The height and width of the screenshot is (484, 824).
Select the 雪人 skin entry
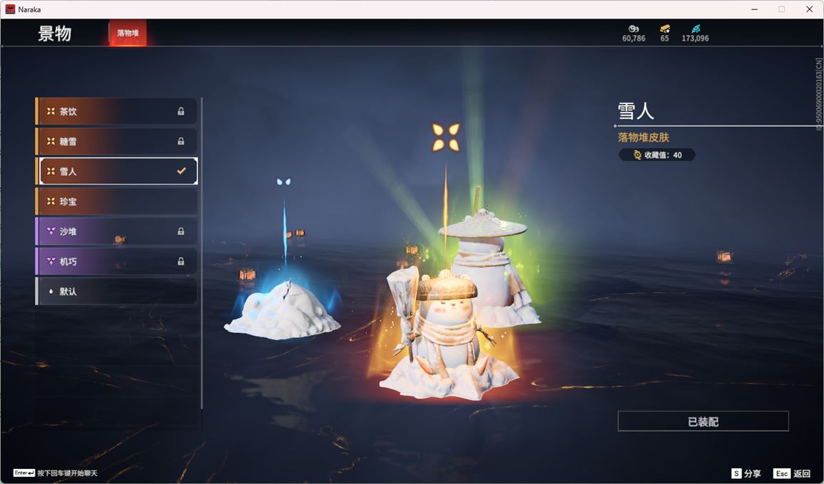(x=116, y=171)
